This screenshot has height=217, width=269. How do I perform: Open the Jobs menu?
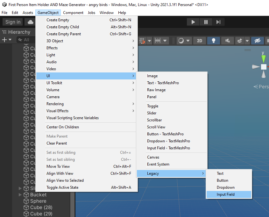click(x=91, y=13)
